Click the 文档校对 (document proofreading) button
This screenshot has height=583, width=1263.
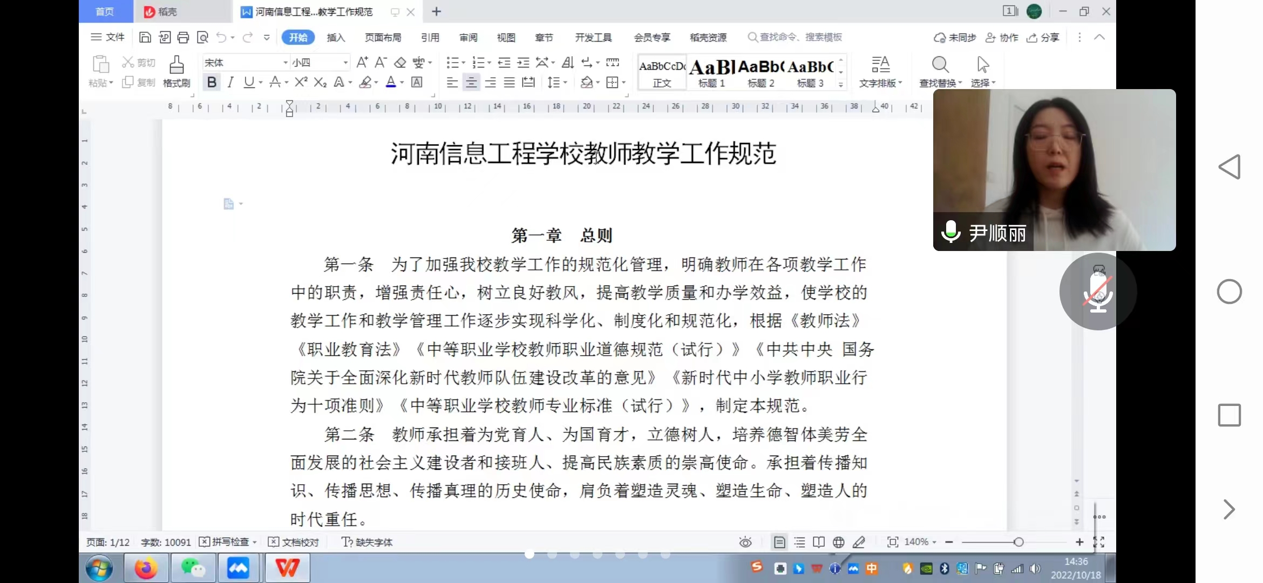[294, 542]
